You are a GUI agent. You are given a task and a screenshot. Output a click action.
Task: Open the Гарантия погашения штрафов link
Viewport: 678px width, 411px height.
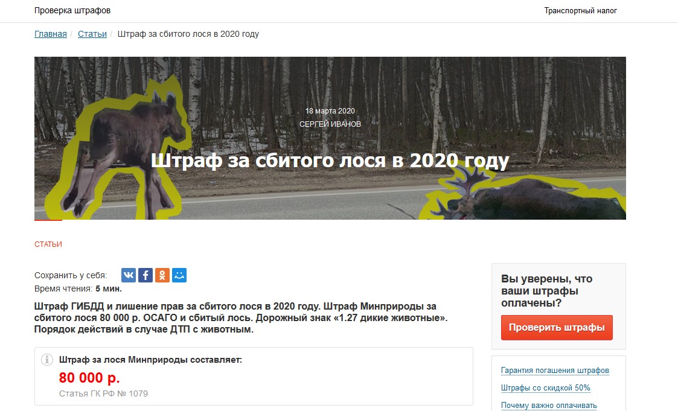pos(555,371)
